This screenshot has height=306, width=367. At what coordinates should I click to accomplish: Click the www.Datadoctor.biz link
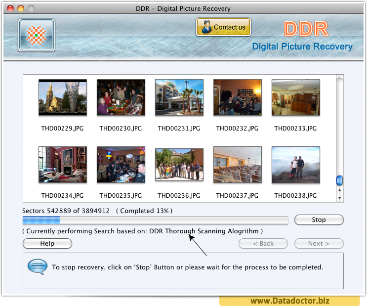point(290,301)
